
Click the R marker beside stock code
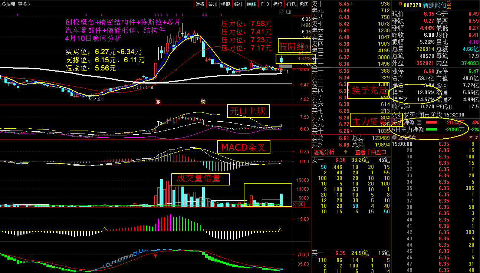pos(401,4)
